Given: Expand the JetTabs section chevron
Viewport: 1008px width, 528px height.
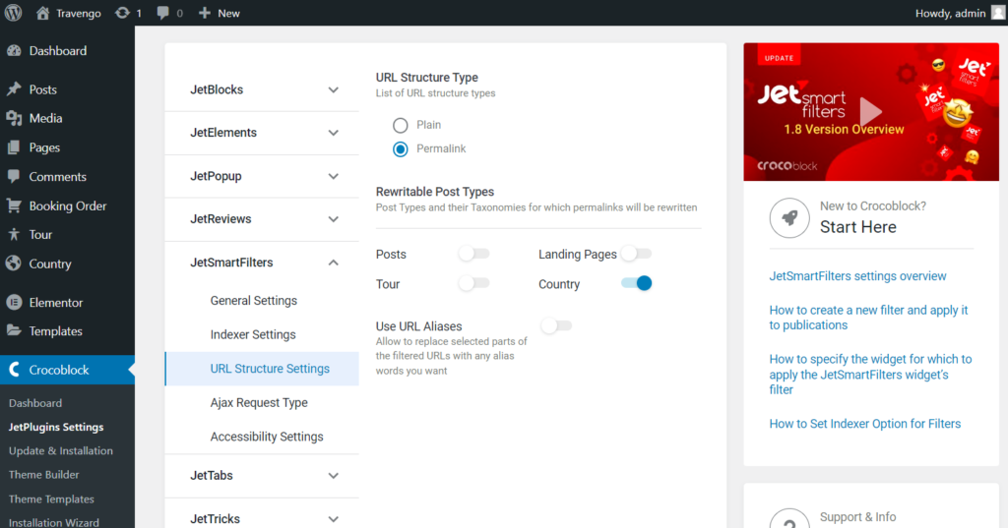Looking at the screenshot, I should pyautogui.click(x=333, y=475).
